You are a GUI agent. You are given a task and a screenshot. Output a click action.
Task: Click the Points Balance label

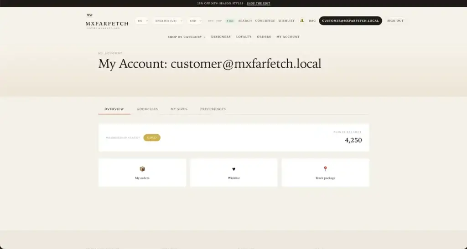(348, 132)
